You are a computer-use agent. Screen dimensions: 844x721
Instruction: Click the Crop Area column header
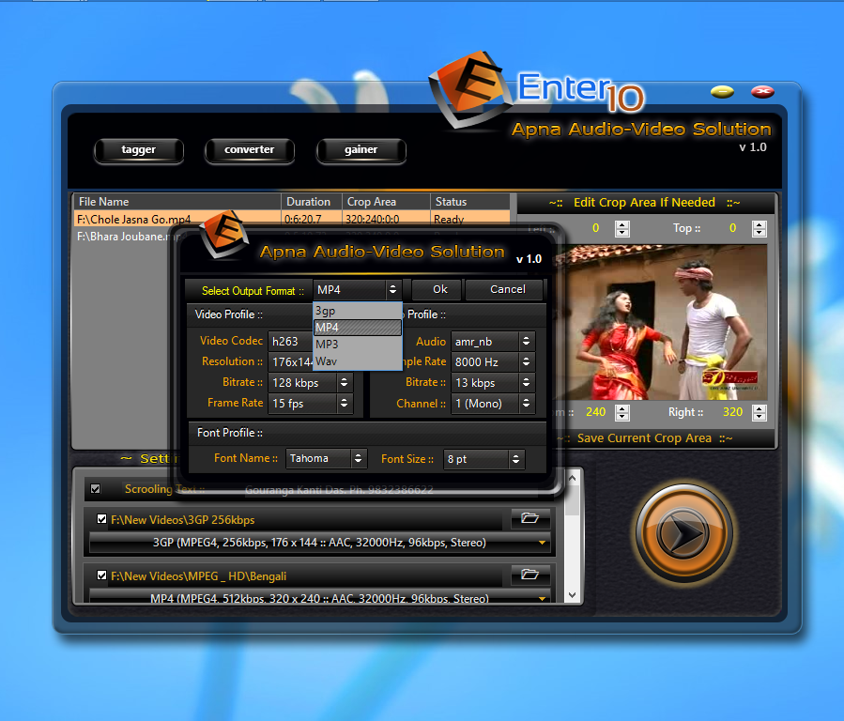(x=386, y=202)
